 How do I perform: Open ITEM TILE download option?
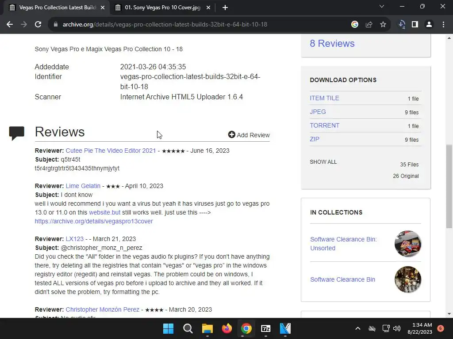[324, 98]
